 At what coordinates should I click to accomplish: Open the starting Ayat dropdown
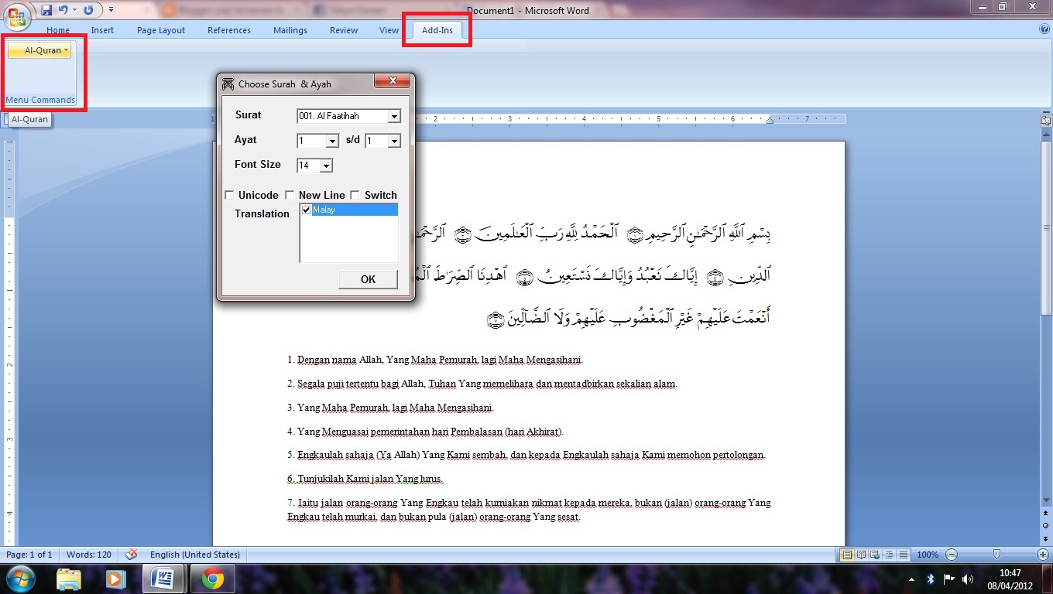tap(332, 141)
